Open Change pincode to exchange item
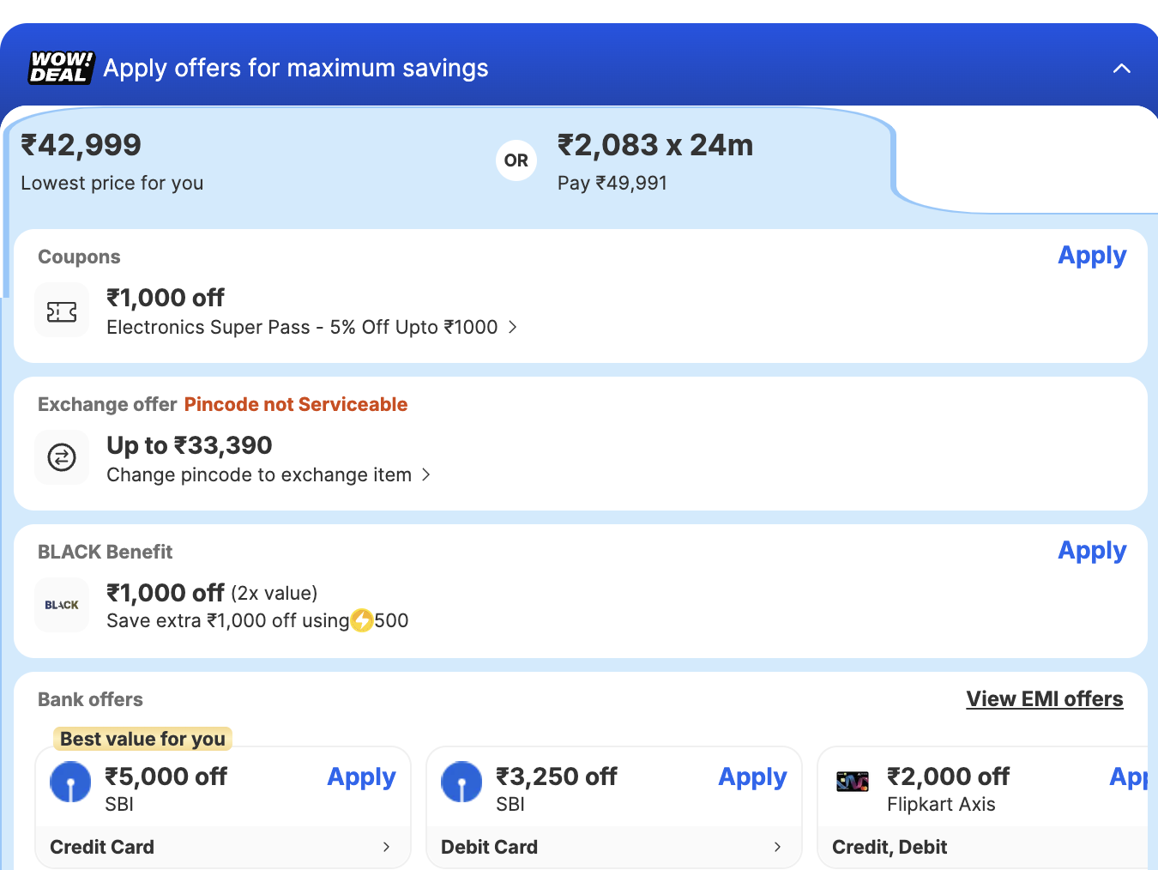 [x=426, y=474]
